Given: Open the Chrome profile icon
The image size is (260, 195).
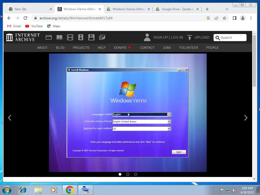Looking at the screenshot, I should [x=243, y=18].
